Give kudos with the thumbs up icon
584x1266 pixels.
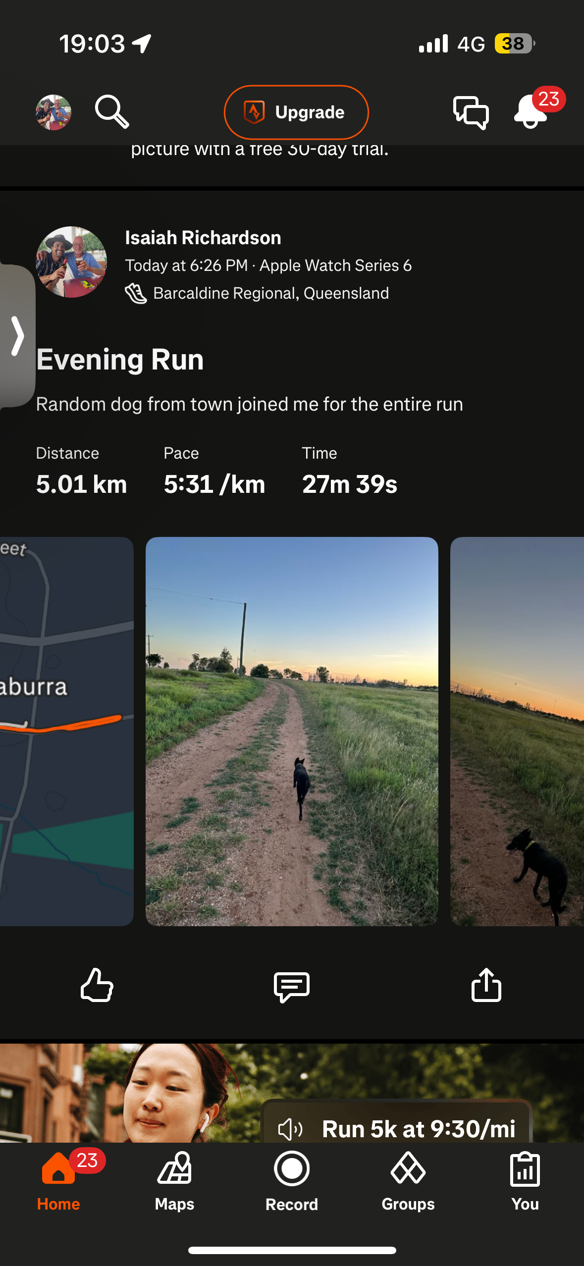tap(97, 985)
